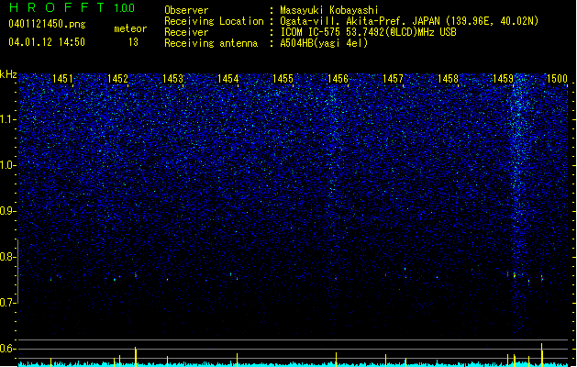Click the 1456 time axis marker

338,79
